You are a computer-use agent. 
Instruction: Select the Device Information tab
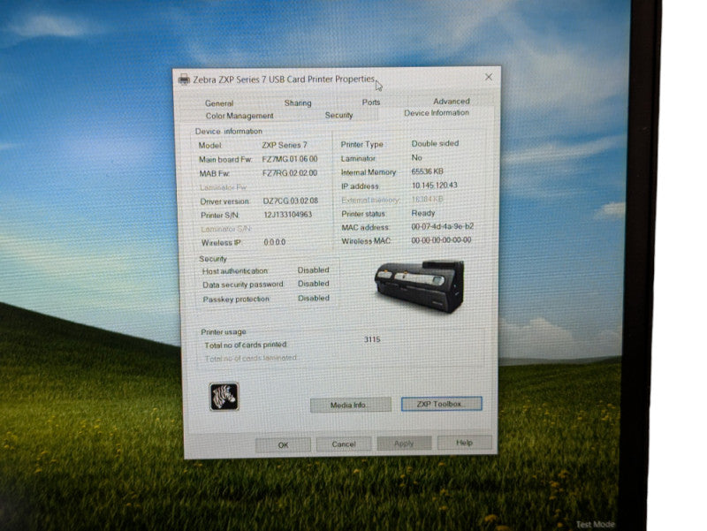[436, 113]
